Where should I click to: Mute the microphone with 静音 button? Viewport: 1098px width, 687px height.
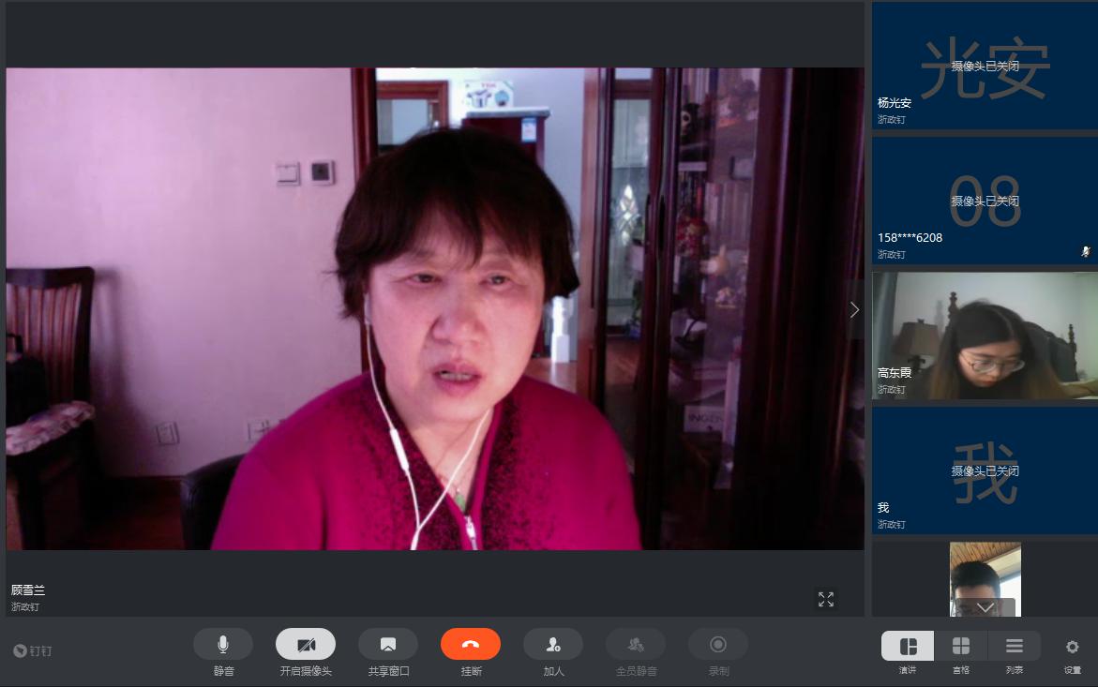pos(223,644)
